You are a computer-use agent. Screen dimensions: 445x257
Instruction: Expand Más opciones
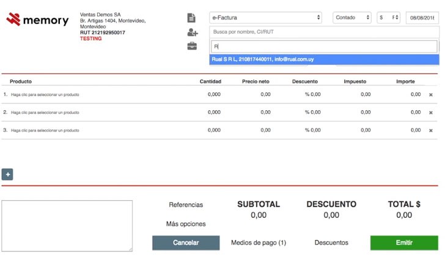pos(186,224)
